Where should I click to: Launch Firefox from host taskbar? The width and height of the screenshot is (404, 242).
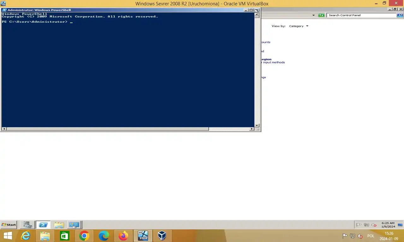[x=123, y=236]
